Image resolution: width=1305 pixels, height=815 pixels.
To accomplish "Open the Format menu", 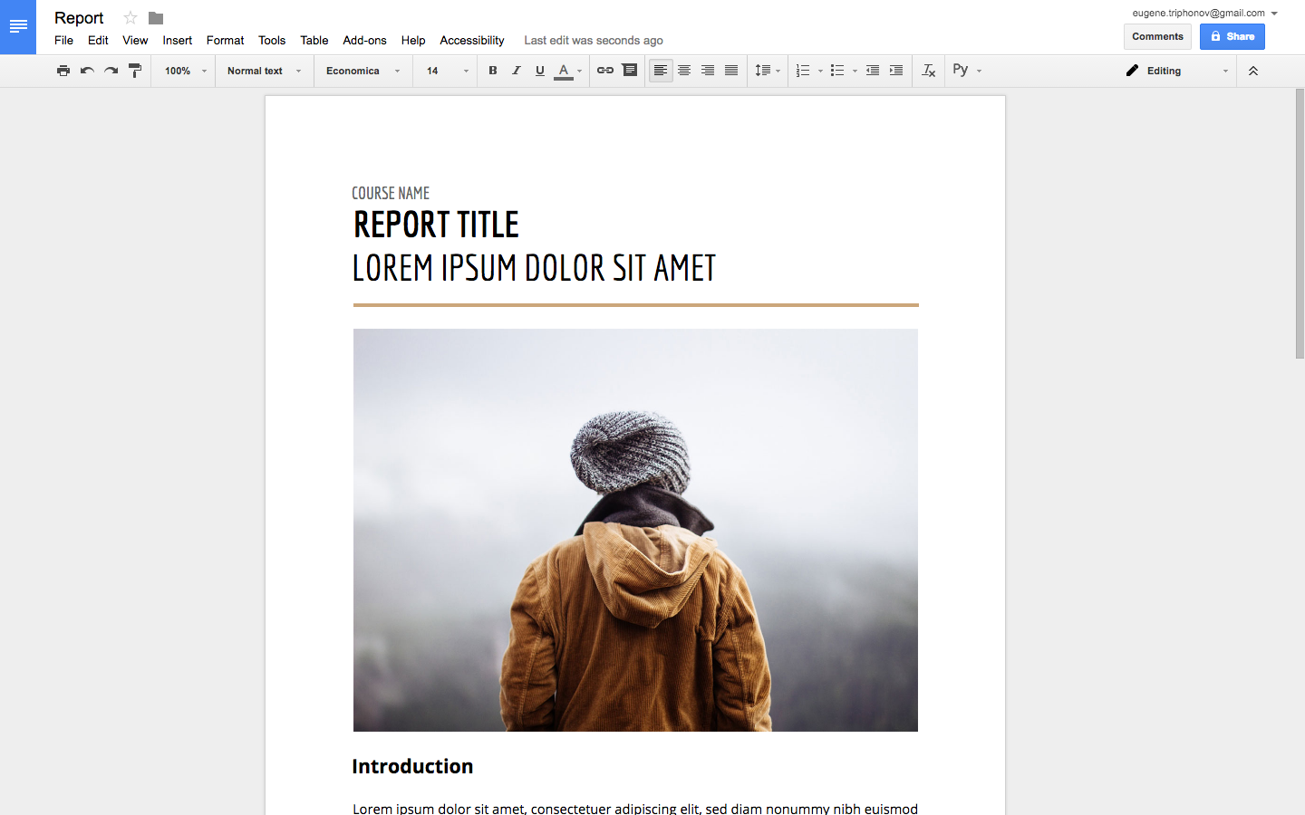I will [x=225, y=40].
